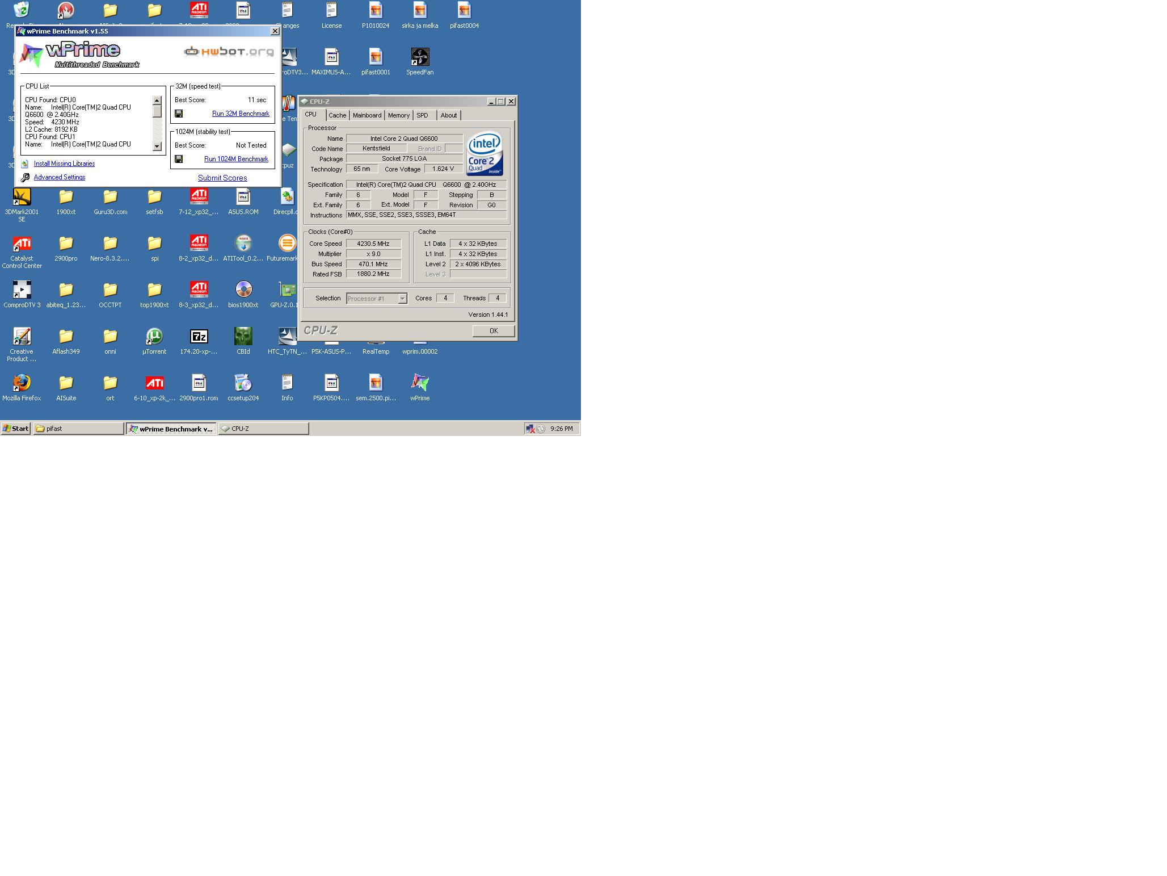Viewport: 1167px width, 876px height.
Task: Select wPrime Benchmark taskbar button
Action: tap(171, 429)
